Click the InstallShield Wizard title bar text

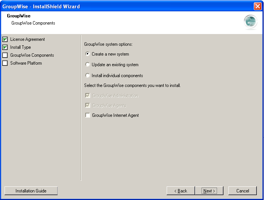[41, 6]
